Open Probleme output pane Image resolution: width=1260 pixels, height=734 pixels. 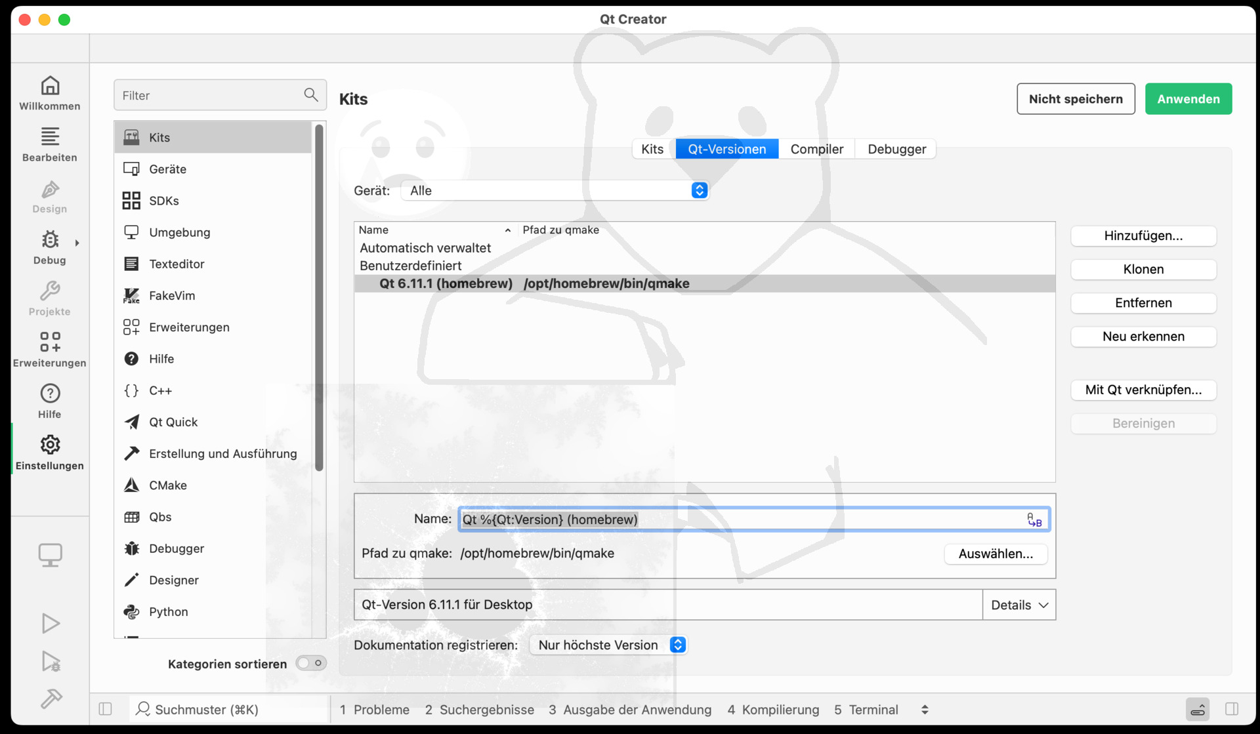375,710
